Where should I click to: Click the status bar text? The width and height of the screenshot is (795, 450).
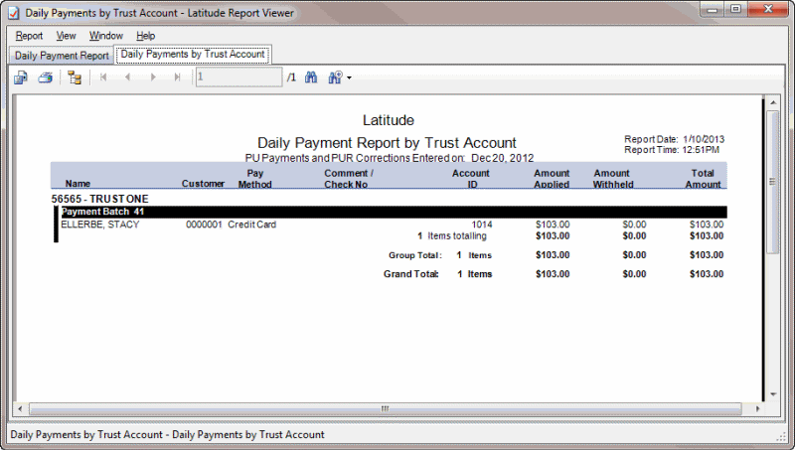(x=167, y=435)
